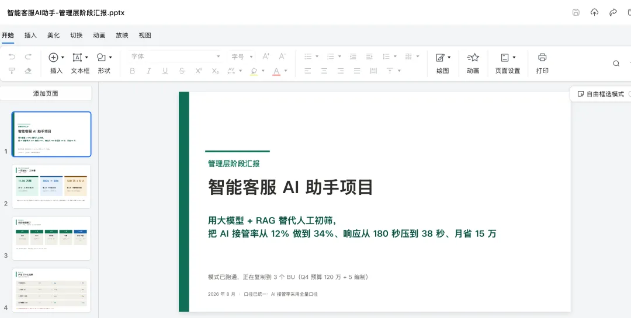Expand the 形状 dropdown arrow
Image resolution: width=631 pixels, height=318 pixels.
110,58
